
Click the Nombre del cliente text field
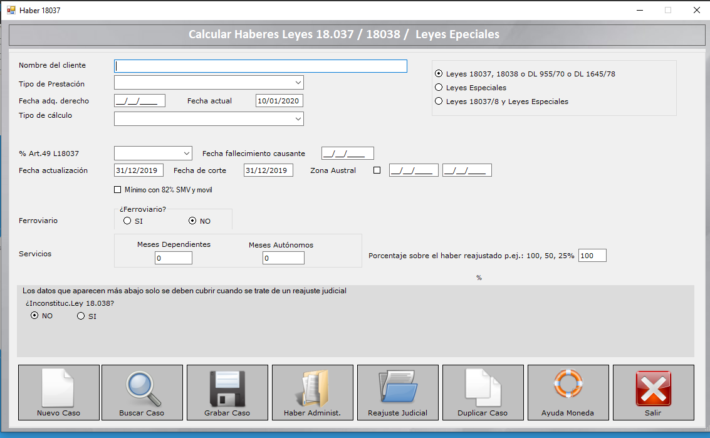tap(260, 66)
